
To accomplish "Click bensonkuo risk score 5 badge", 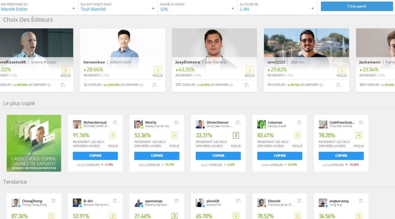I will click(x=157, y=70).
